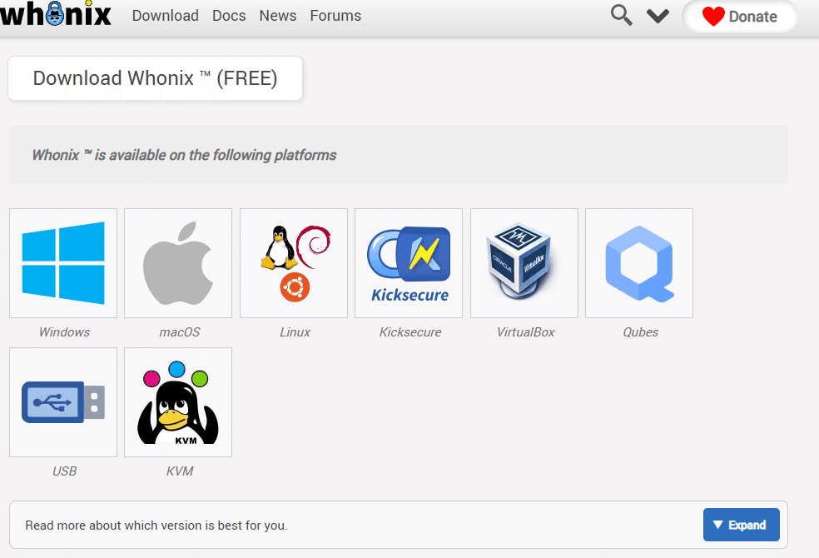The image size is (819, 558).
Task: Click the macOS caption link
Action: coord(179,331)
